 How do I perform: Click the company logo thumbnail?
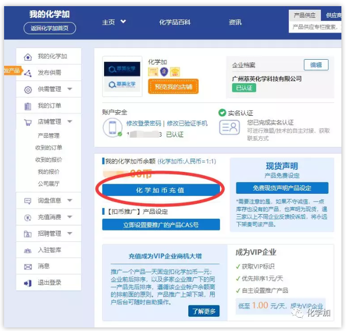point(122,77)
